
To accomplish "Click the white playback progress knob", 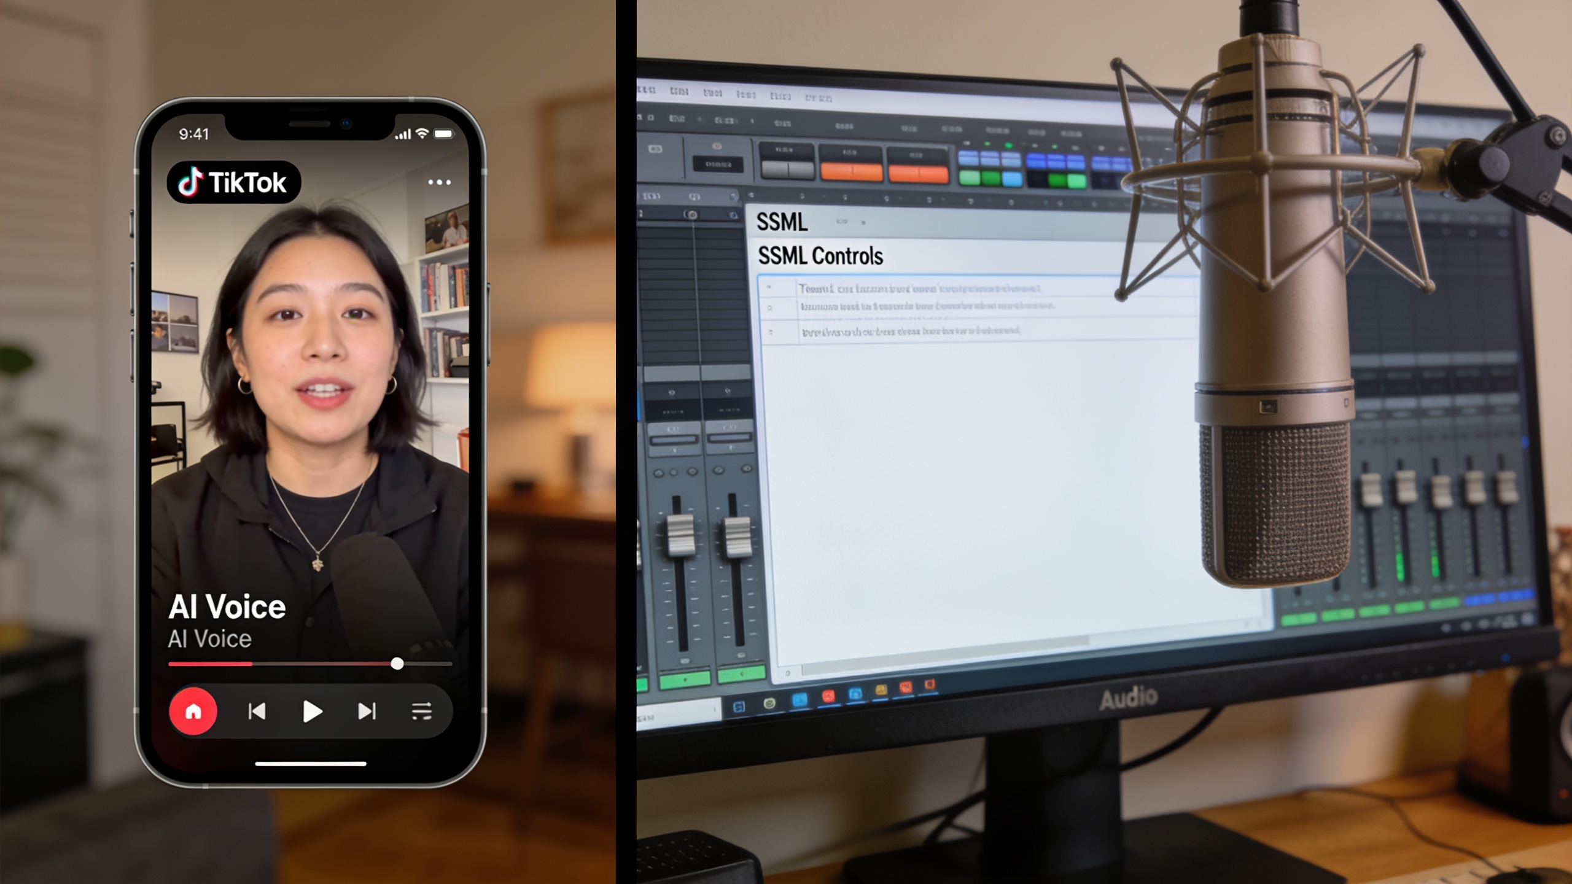I will [x=397, y=664].
